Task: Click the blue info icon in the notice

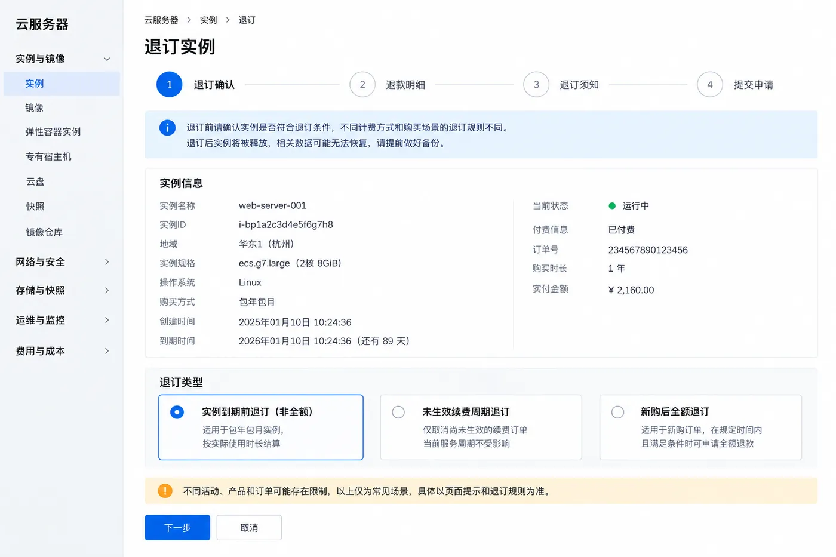Action: [x=167, y=127]
